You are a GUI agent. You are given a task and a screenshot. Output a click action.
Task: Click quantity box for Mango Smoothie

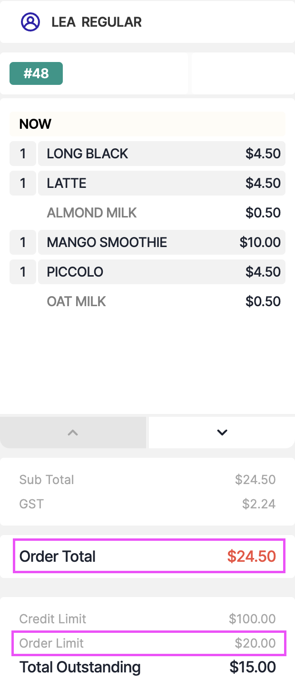pyautogui.click(x=23, y=242)
